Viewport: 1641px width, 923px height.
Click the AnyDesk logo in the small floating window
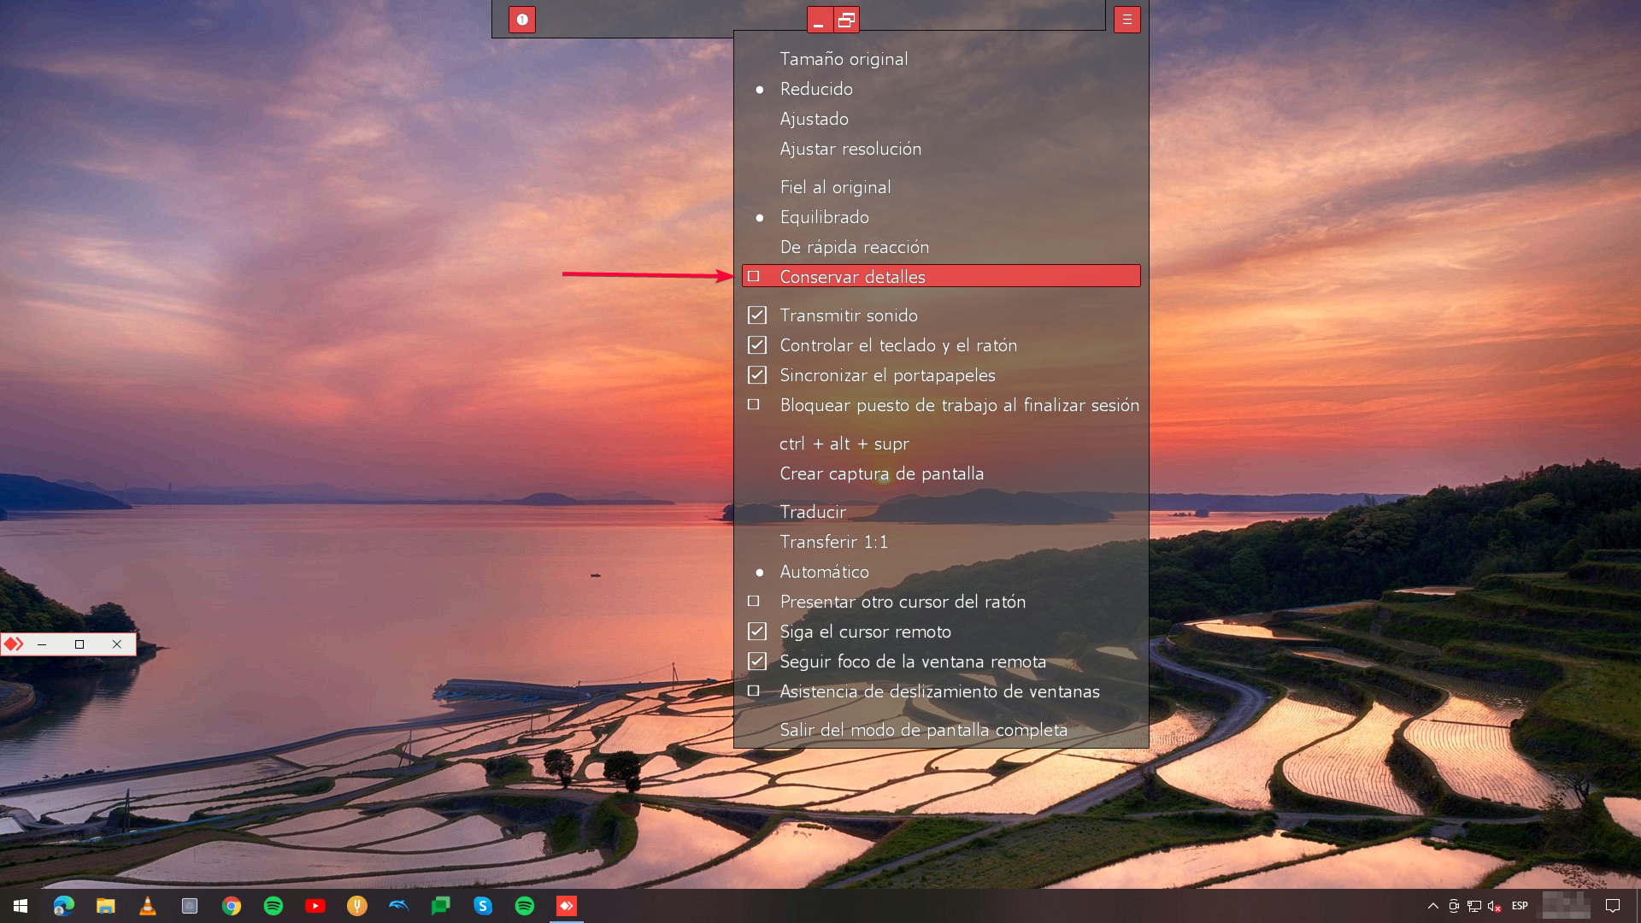coord(14,644)
